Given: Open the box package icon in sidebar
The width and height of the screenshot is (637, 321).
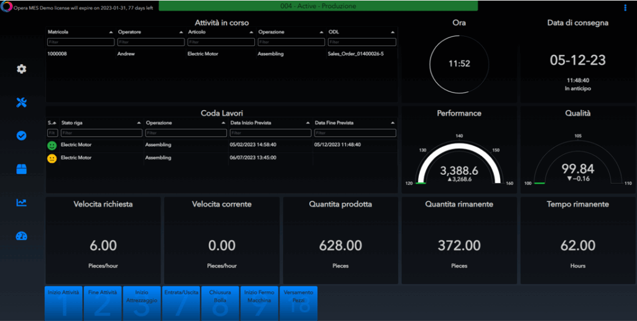Looking at the screenshot, I should 22,169.
